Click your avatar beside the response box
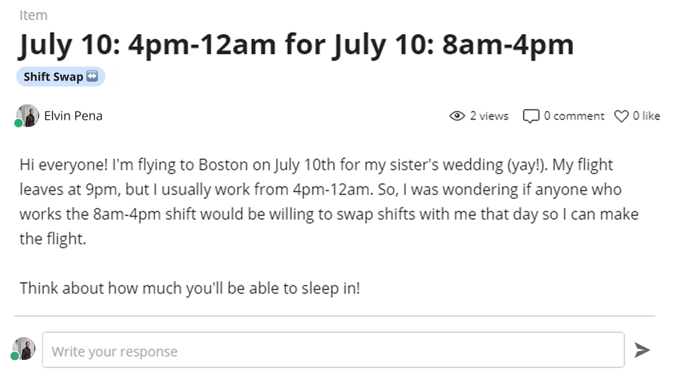The image size is (685, 384). [x=24, y=348]
